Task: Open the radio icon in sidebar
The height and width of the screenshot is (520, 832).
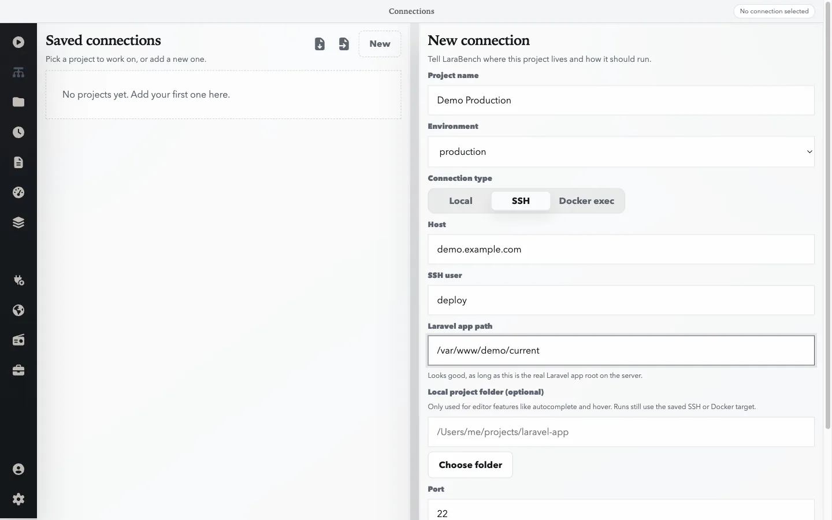Action: pyautogui.click(x=18, y=340)
